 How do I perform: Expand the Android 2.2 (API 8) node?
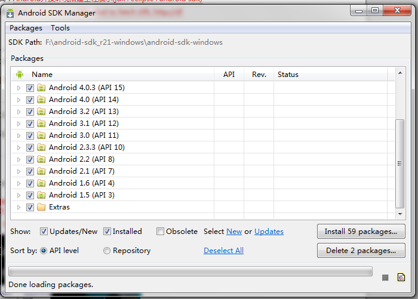tap(19, 159)
